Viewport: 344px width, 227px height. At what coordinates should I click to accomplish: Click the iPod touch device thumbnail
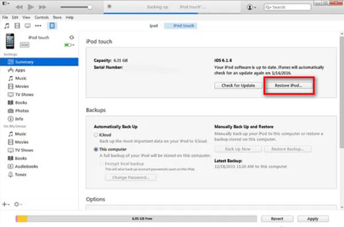(x=10, y=41)
